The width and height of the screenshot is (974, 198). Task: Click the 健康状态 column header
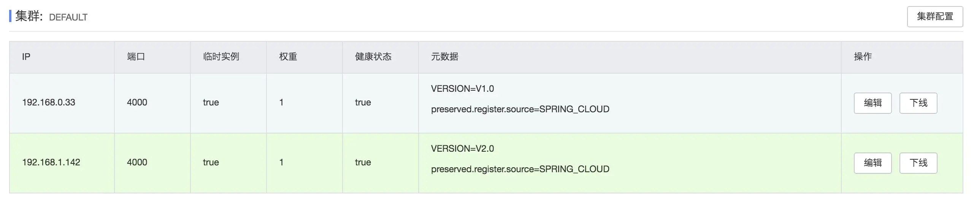(x=373, y=57)
